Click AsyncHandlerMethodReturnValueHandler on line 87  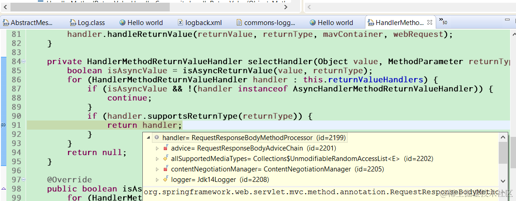[x=384, y=89]
